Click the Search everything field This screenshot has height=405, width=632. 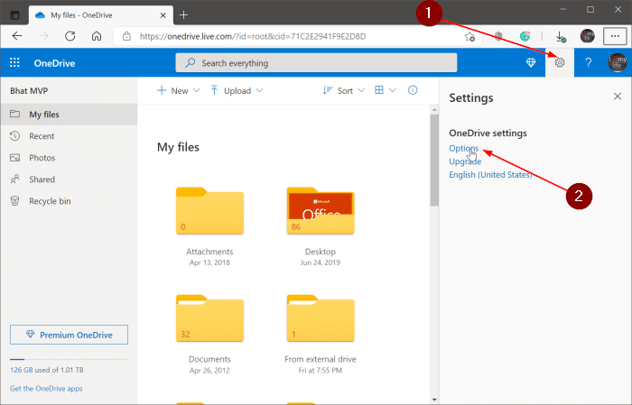click(316, 63)
